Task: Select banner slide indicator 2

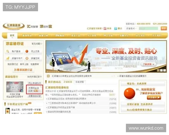Action: 161,70
